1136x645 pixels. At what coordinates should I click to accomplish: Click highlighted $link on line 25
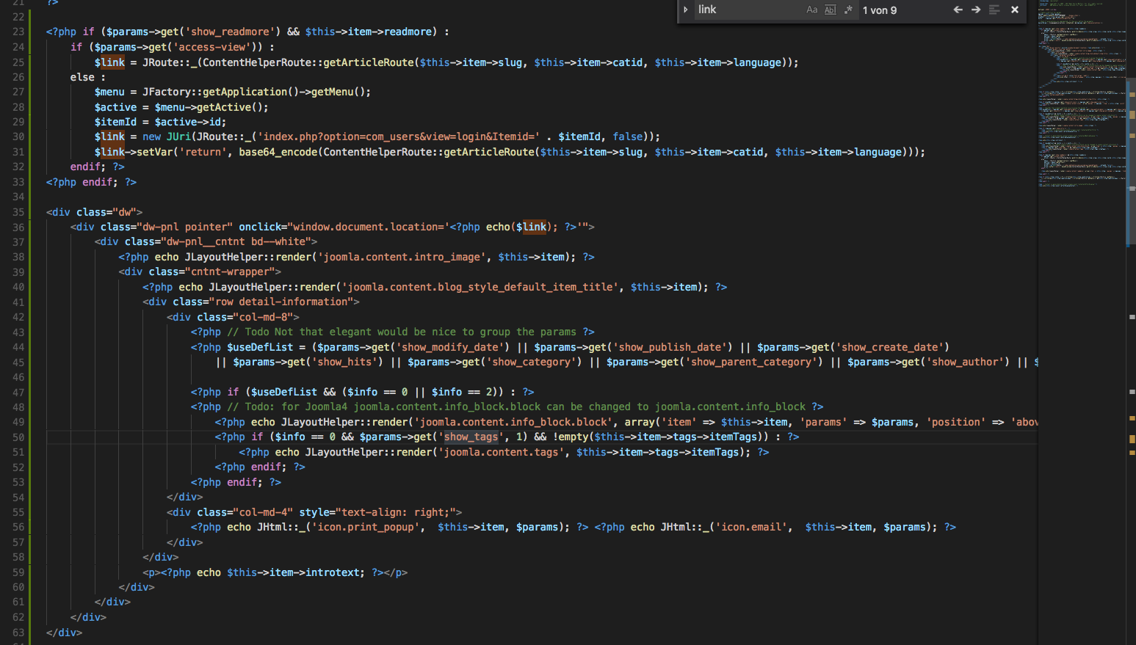[109, 62]
